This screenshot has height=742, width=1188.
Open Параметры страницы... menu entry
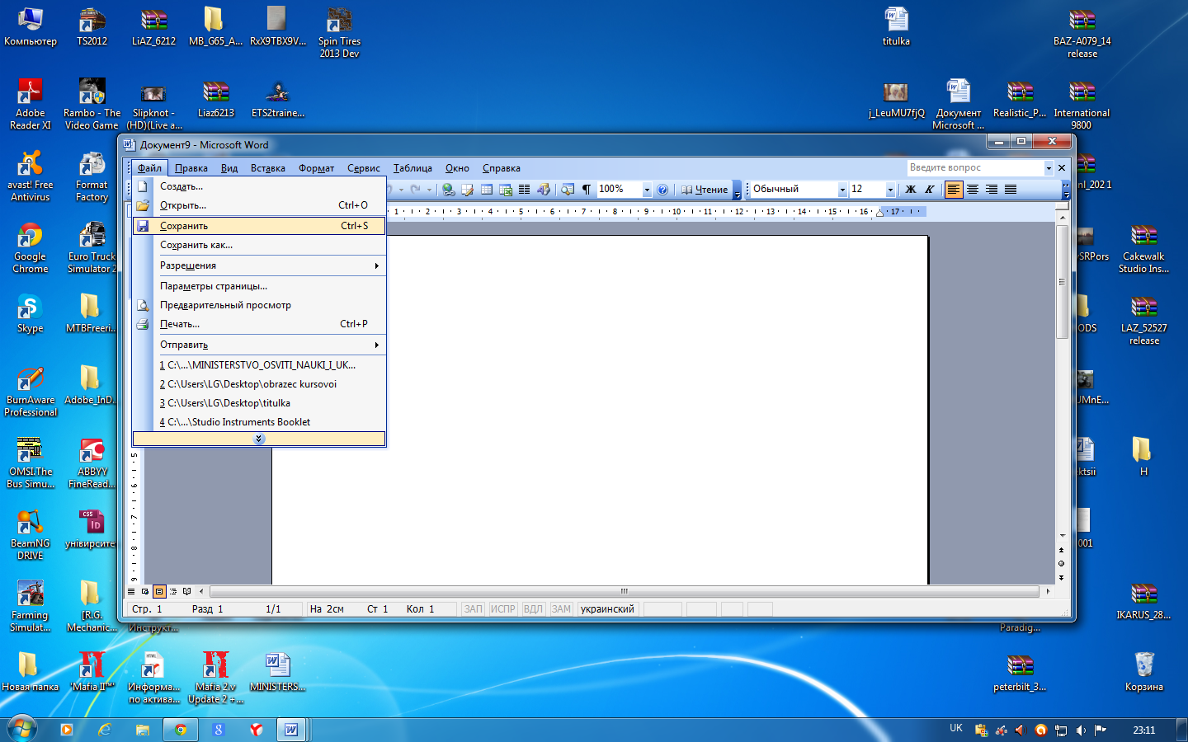point(259,286)
